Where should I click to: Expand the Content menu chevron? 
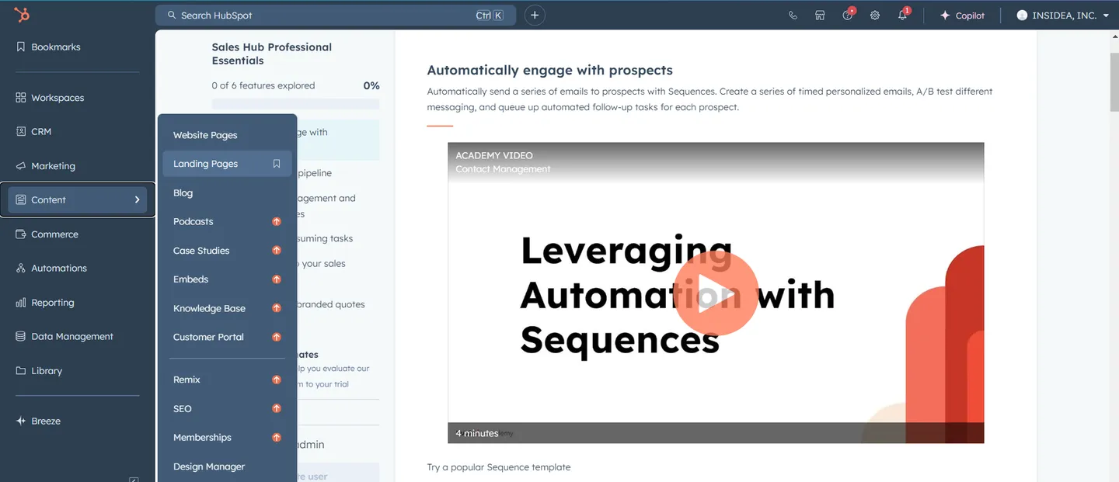[x=138, y=200]
